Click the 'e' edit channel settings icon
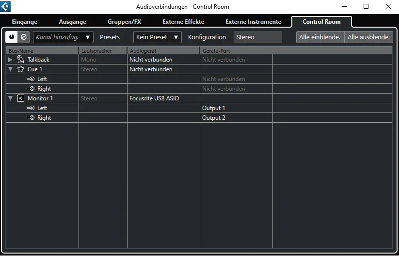399x256 pixels. (23, 37)
